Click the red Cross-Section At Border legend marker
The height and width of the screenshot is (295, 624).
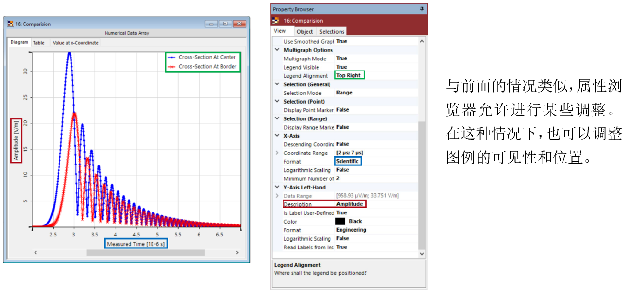[x=172, y=67]
